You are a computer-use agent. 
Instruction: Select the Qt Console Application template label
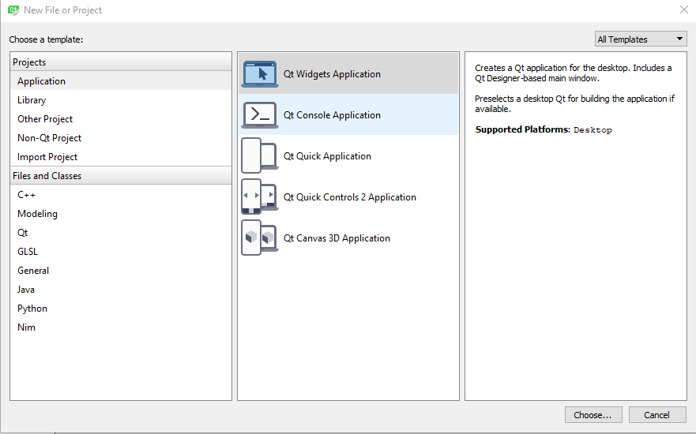click(332, 115)
